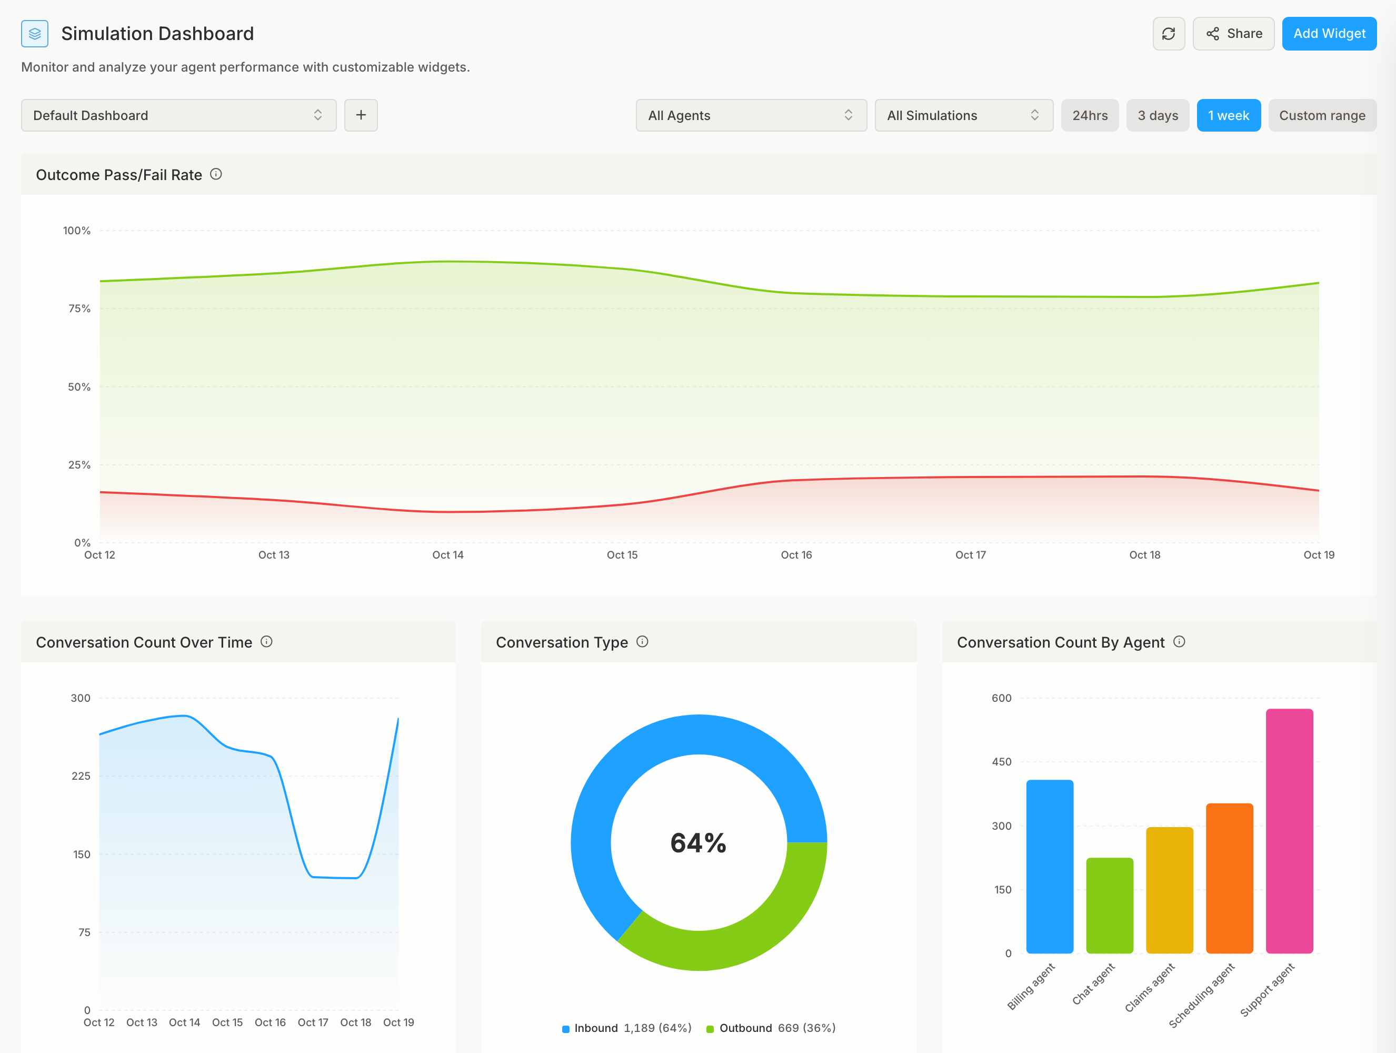
Task: Click the Outbound legend color swatch
Action: tap(710, 1029)
